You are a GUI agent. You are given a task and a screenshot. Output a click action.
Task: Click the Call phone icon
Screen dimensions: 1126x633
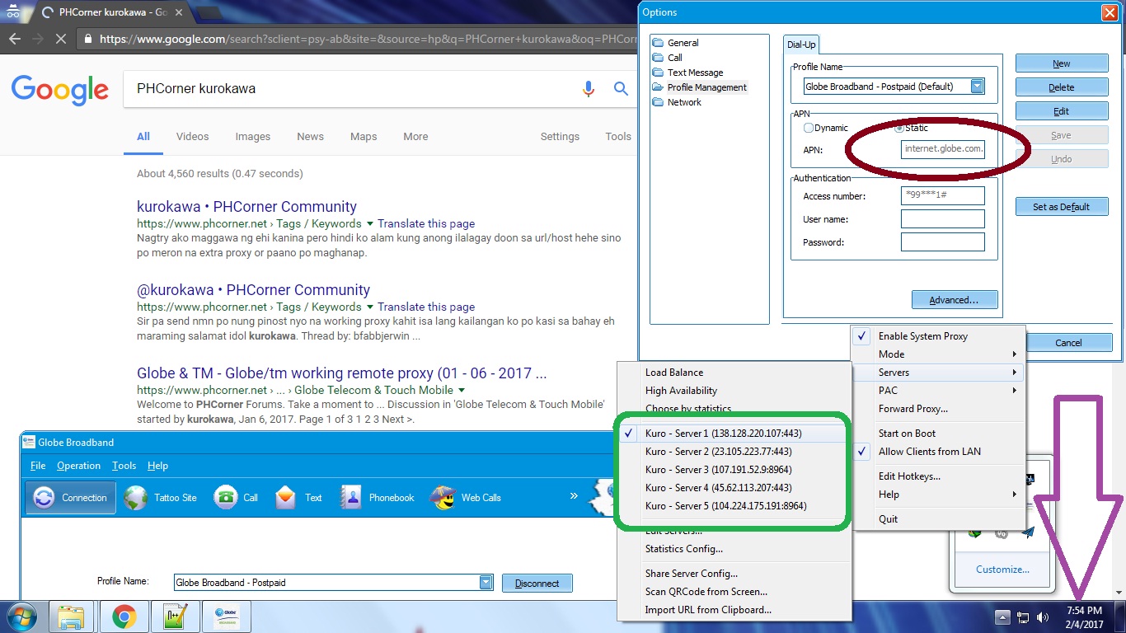(x=225, y=498)
